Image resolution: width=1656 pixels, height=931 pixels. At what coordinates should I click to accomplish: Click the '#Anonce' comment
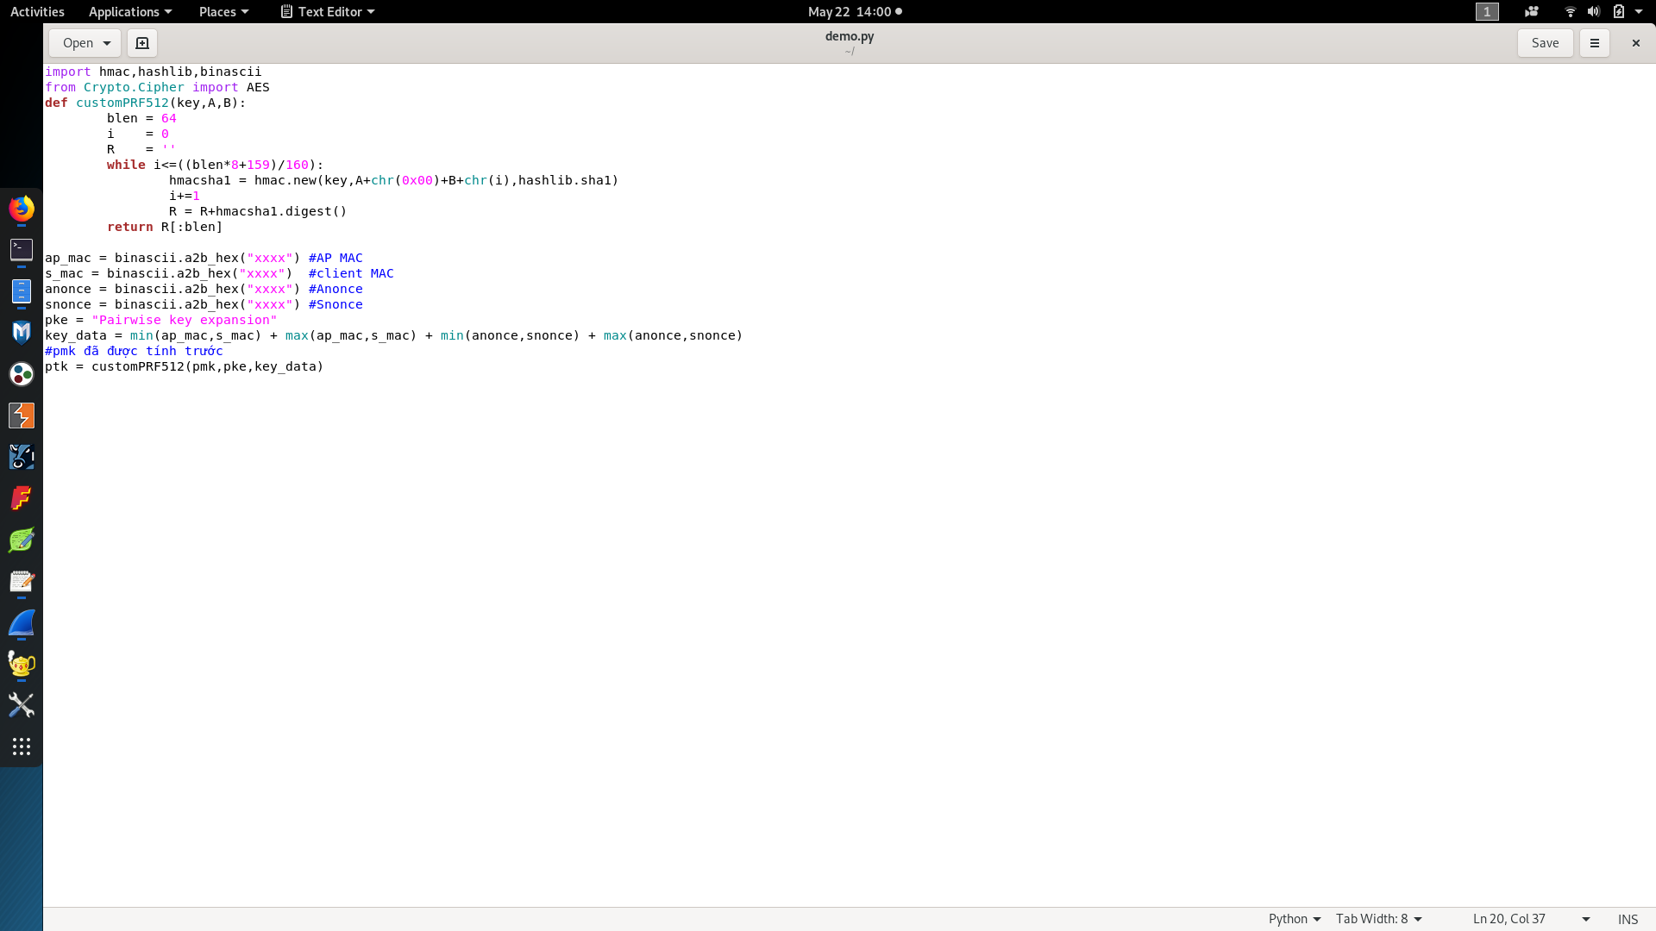point(336,289)
